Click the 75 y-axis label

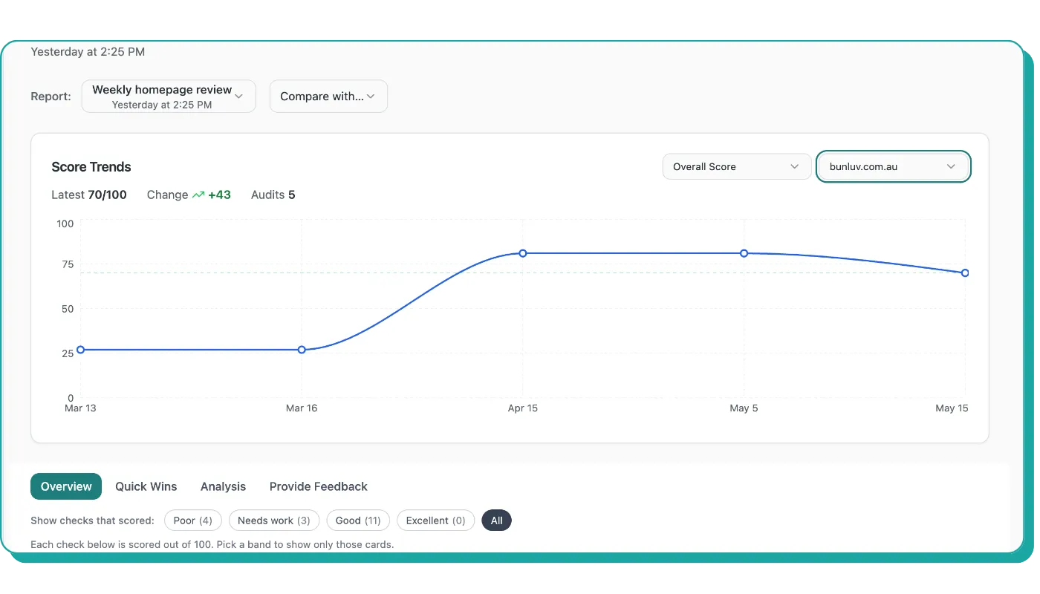coord(68,264)
